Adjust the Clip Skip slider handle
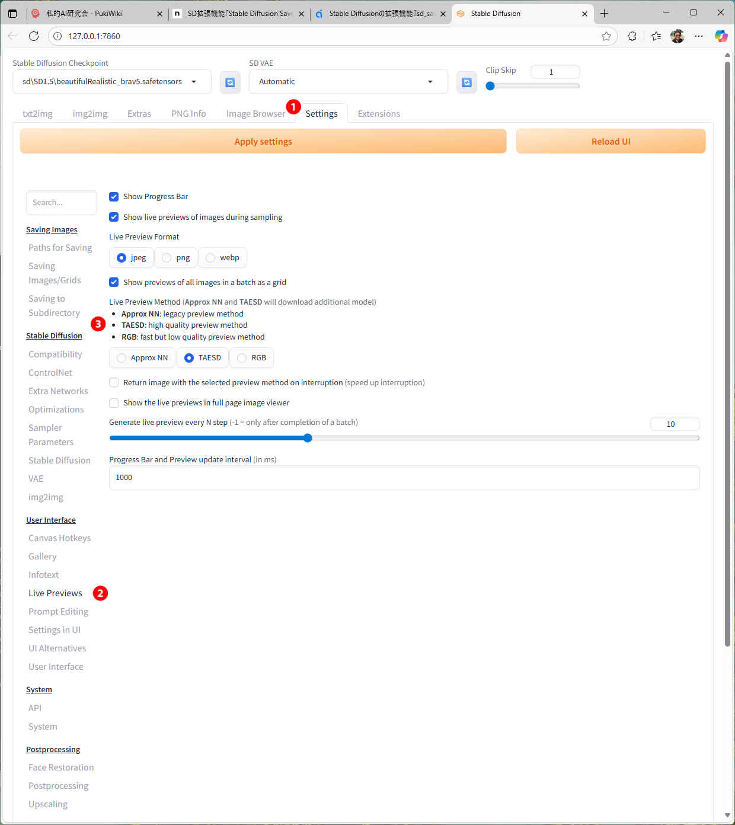The image size is (735, 825). [x=490, y=86]
